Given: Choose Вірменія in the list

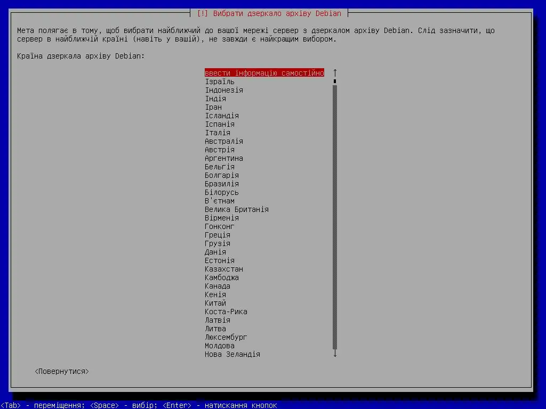Looking at the screenshot, I should tap(222, 218).
